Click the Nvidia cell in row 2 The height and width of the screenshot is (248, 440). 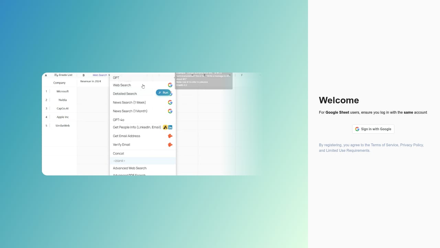pos(63,100)
